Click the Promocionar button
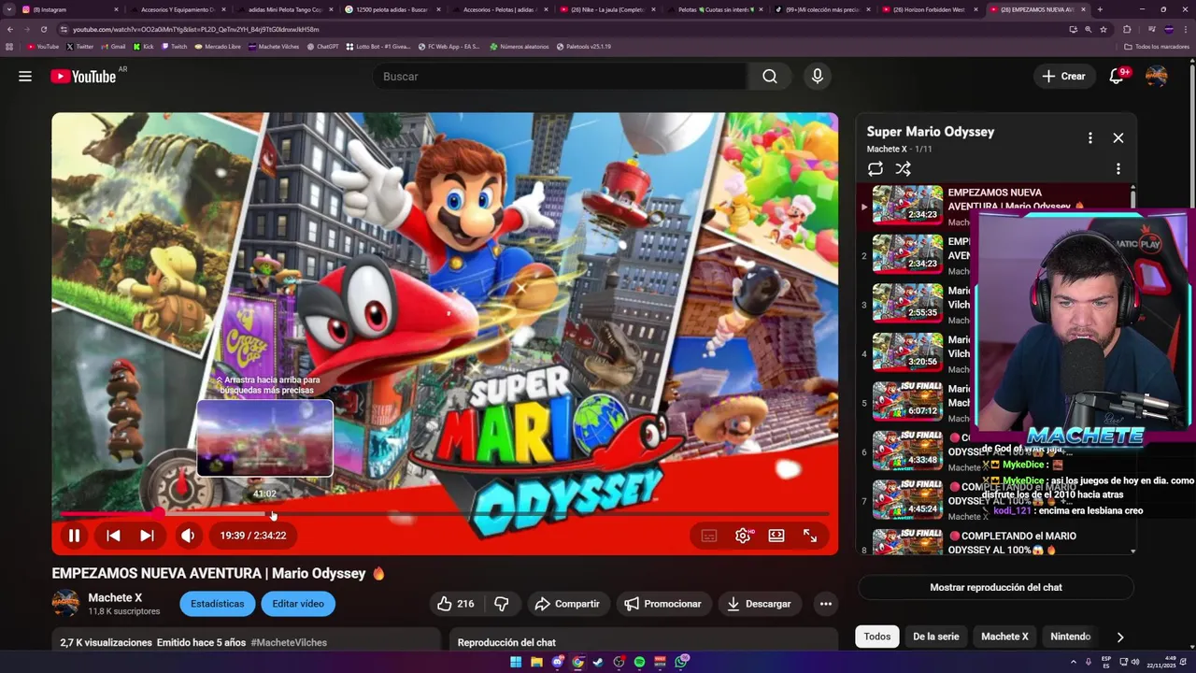1196x673 pixels. (662, 604)
